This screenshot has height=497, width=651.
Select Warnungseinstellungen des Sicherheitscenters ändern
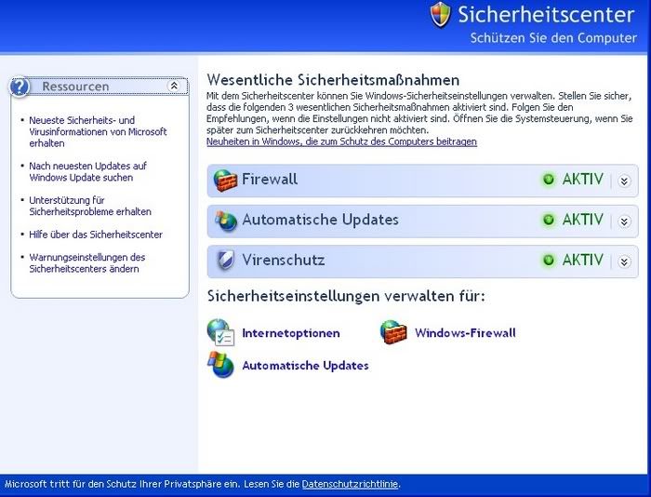click(x=86, y=262)
